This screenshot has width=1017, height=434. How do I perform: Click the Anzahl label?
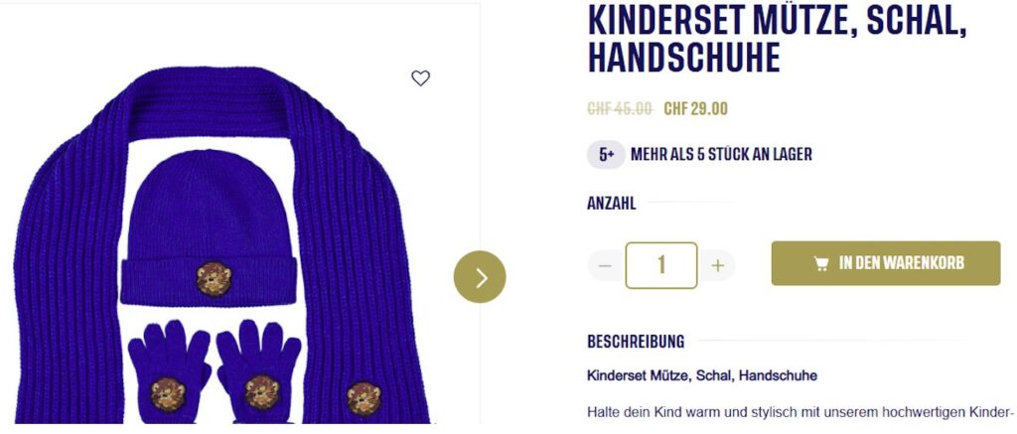pos(612,204)
